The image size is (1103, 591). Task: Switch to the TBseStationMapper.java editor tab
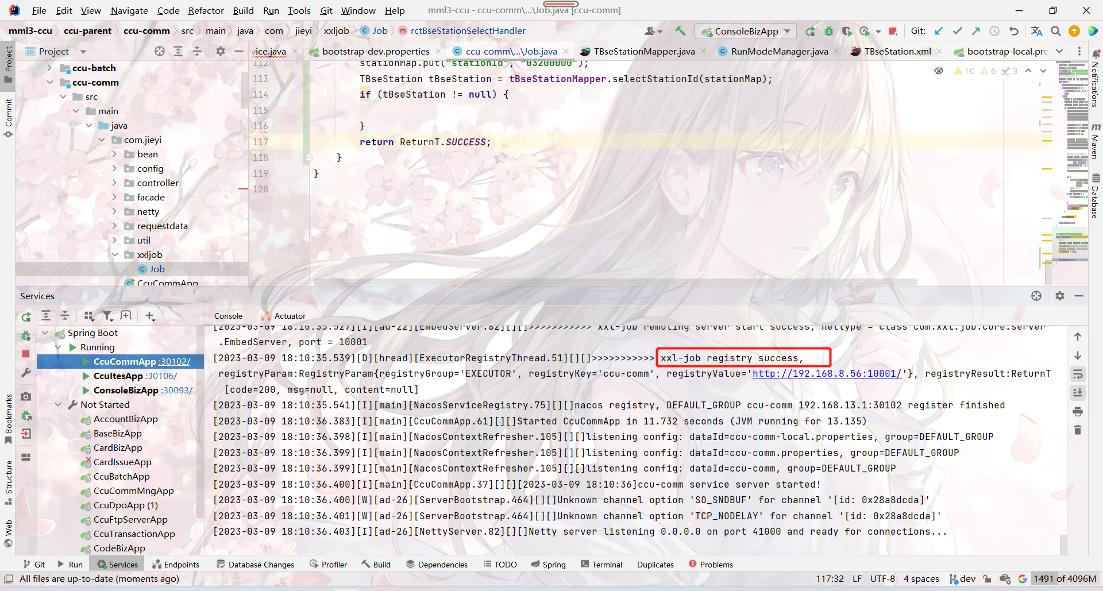(643, 51)
